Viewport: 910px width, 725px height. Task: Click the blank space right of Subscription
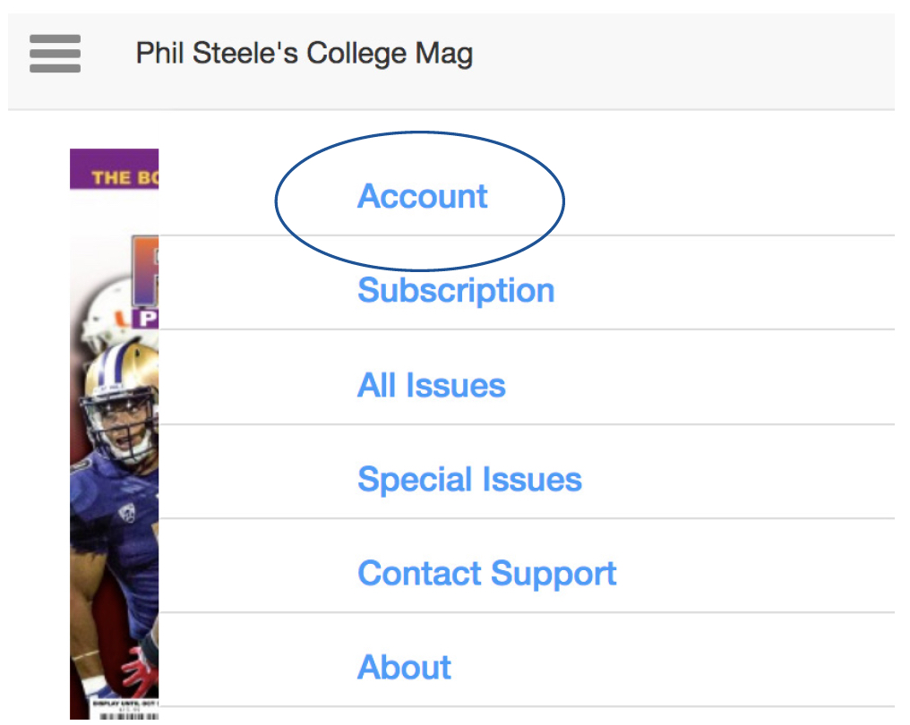tap(717, 290)
